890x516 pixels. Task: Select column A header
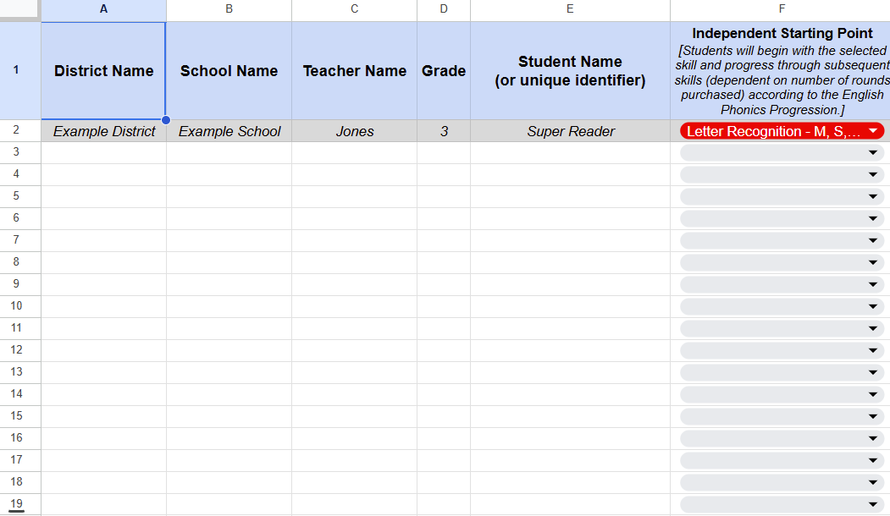point(103,9)
